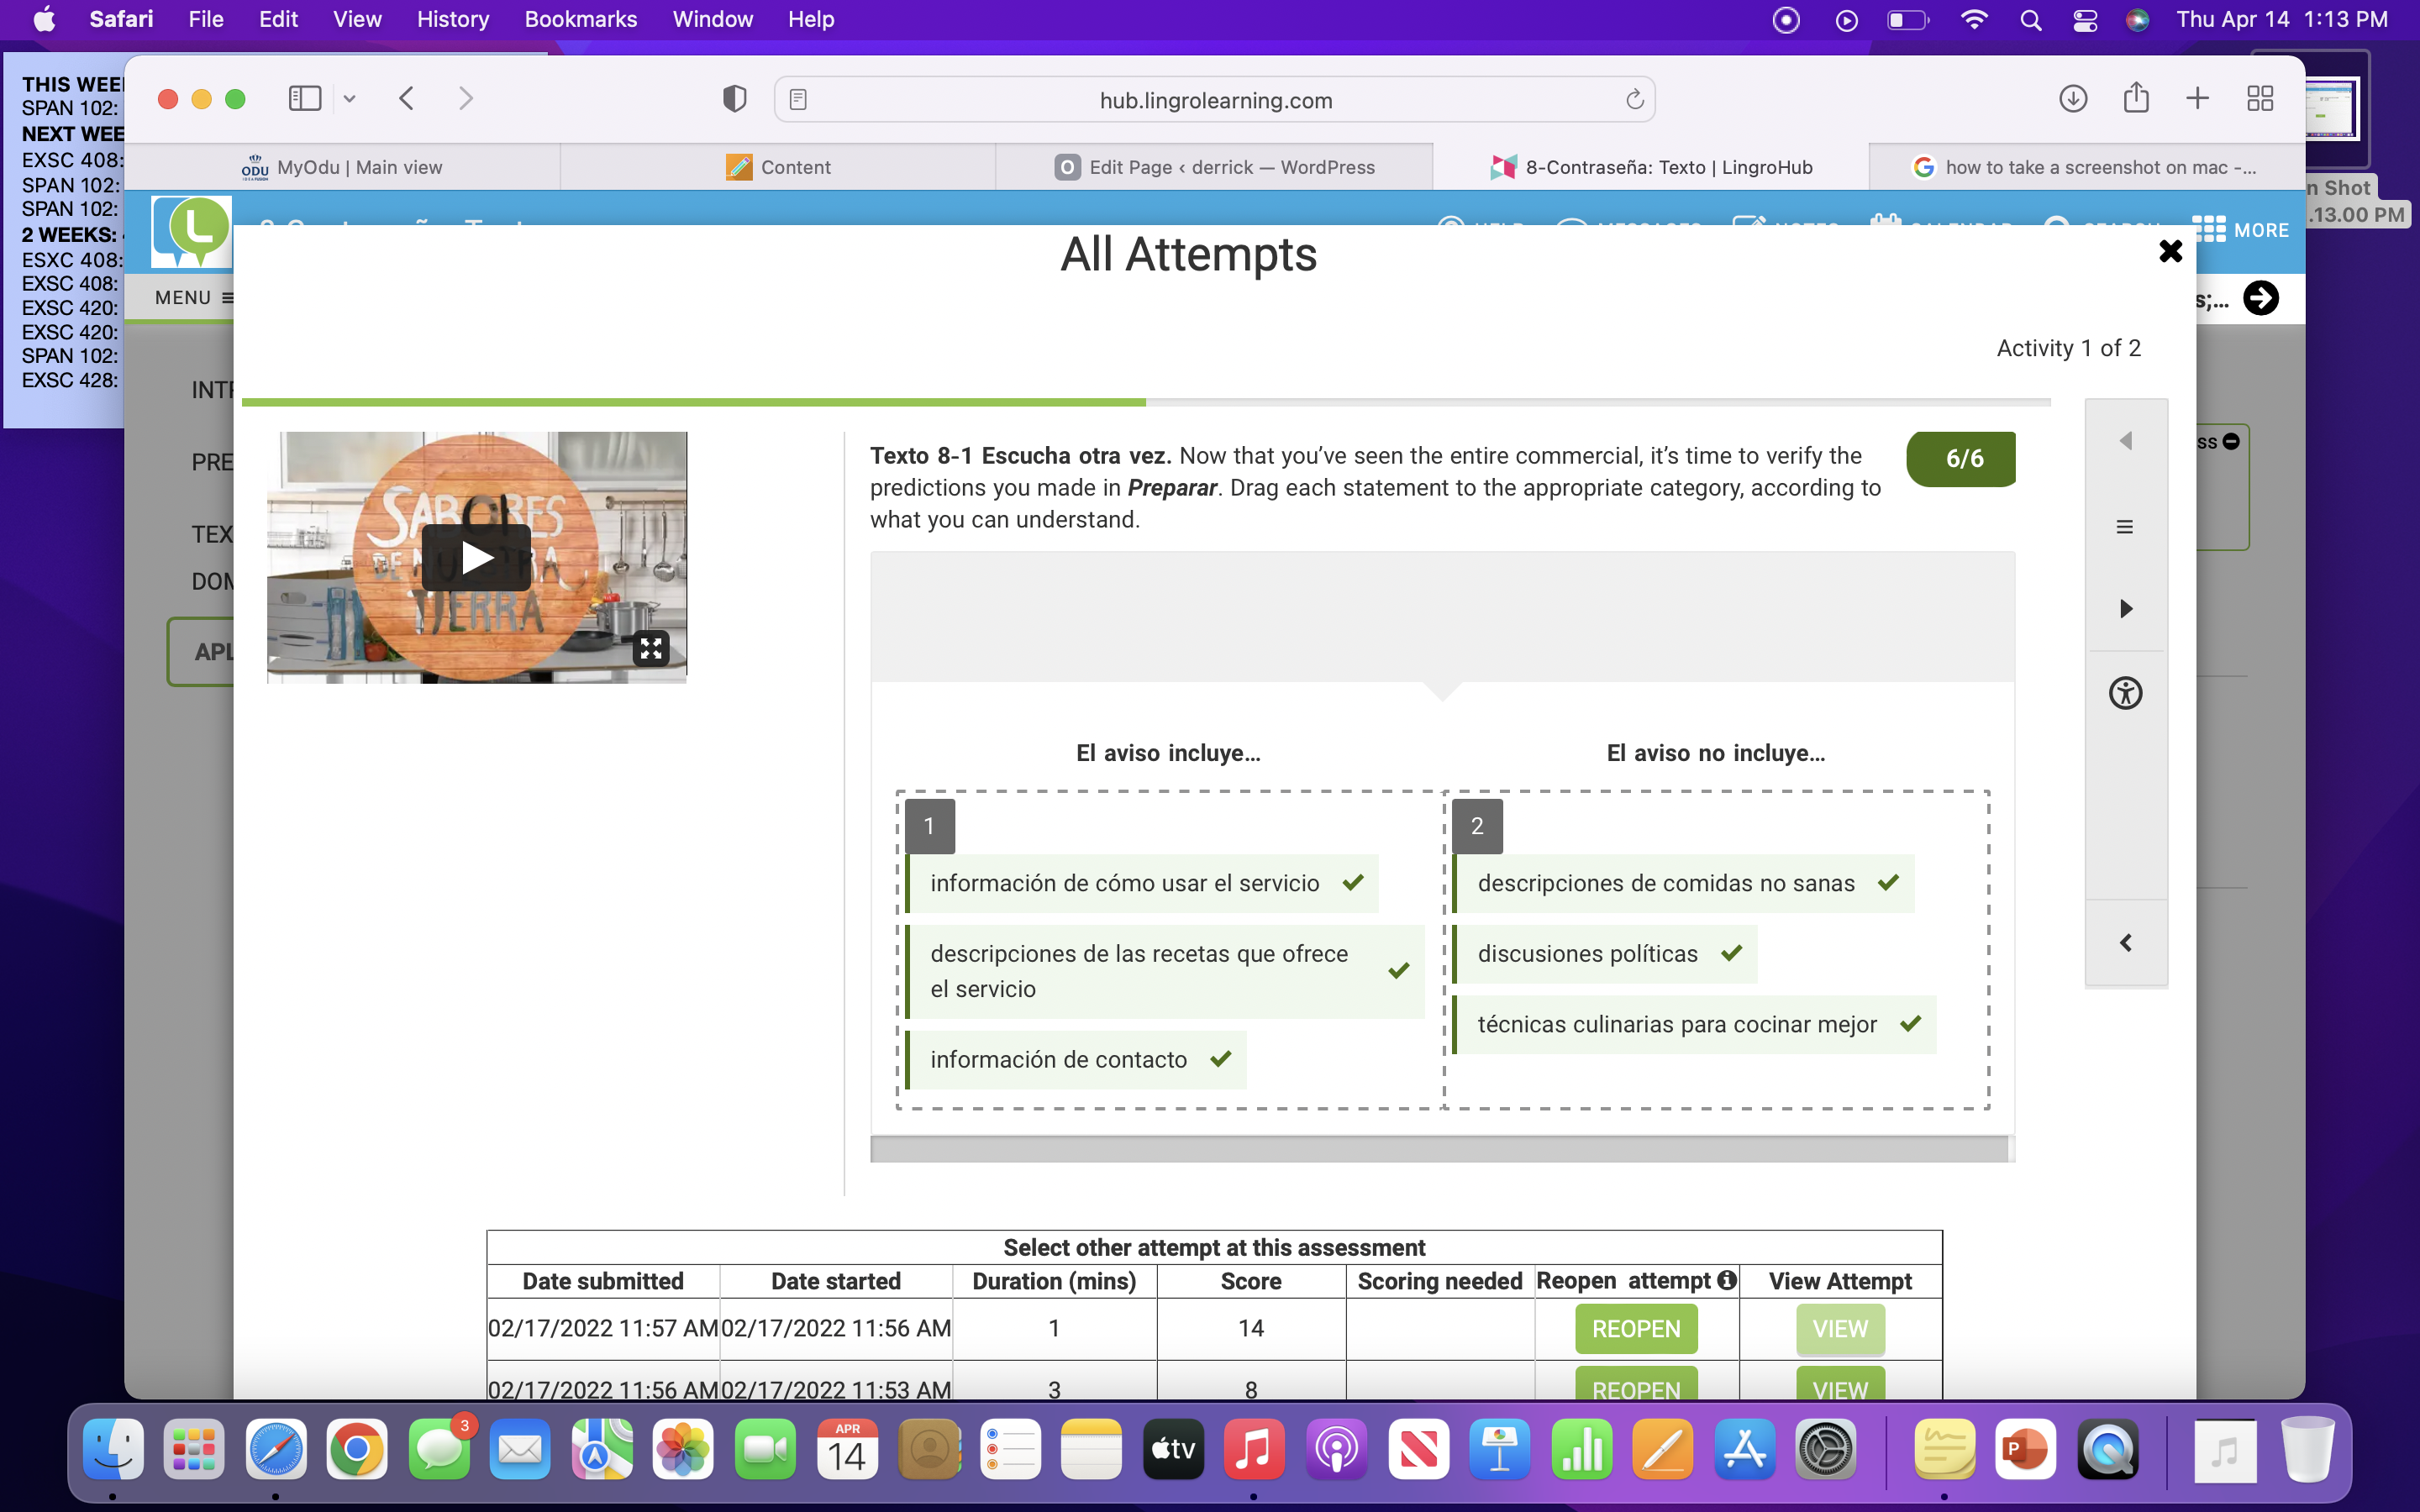2420x1512 pixels.
Task: Show Reader view icon in address bar
Action: [x=798, y=99]
